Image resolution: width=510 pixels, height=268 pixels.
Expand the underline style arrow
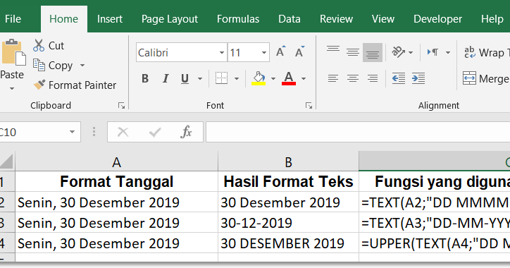pos(200,78)
